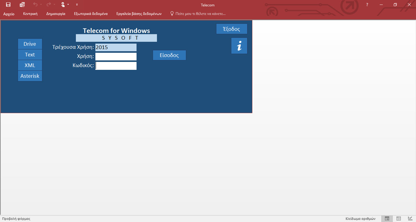
Task: Switch to Design view in status bar
Action: pos(410,219)
